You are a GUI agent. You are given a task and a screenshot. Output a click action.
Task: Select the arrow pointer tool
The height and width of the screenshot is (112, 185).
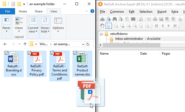109,26
